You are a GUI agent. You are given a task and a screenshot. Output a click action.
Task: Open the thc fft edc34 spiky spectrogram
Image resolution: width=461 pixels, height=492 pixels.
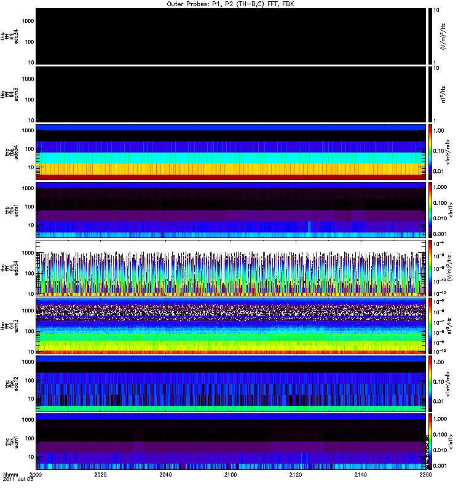[x=230, y=268]
